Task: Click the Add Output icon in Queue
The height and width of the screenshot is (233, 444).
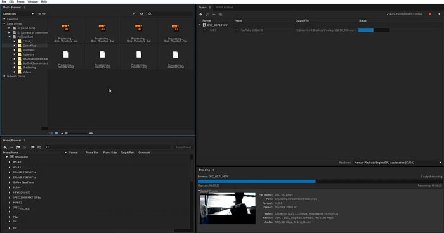Action: [207, 14]
